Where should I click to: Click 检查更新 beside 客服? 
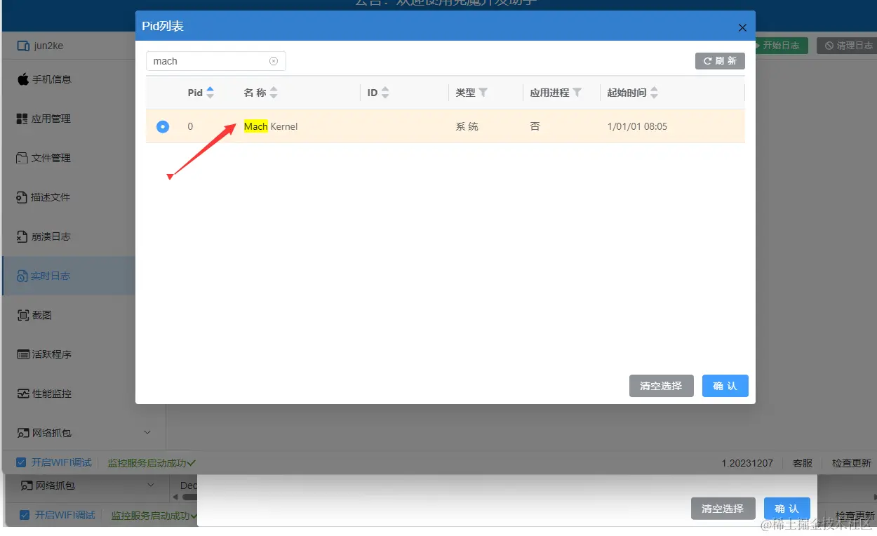pyautogui.click(x=852, y=463)
